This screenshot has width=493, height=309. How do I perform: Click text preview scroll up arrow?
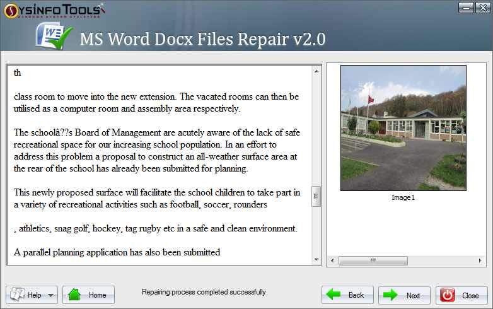[x=316, y=72]
